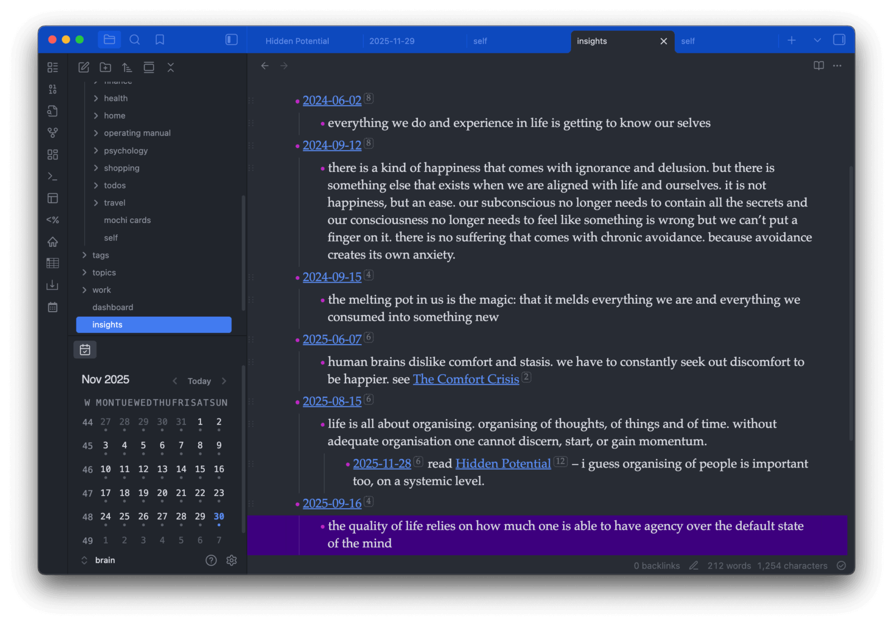Open the bookmarks panel
Screen dimensions: 893x625
point(160,40)
